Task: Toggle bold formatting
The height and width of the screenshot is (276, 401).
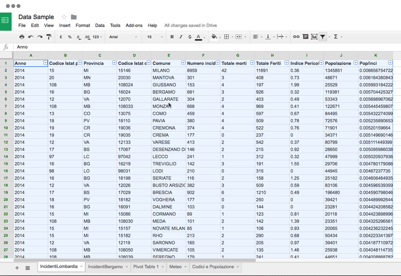Action: pyautogui.click(x=172, y=37)
